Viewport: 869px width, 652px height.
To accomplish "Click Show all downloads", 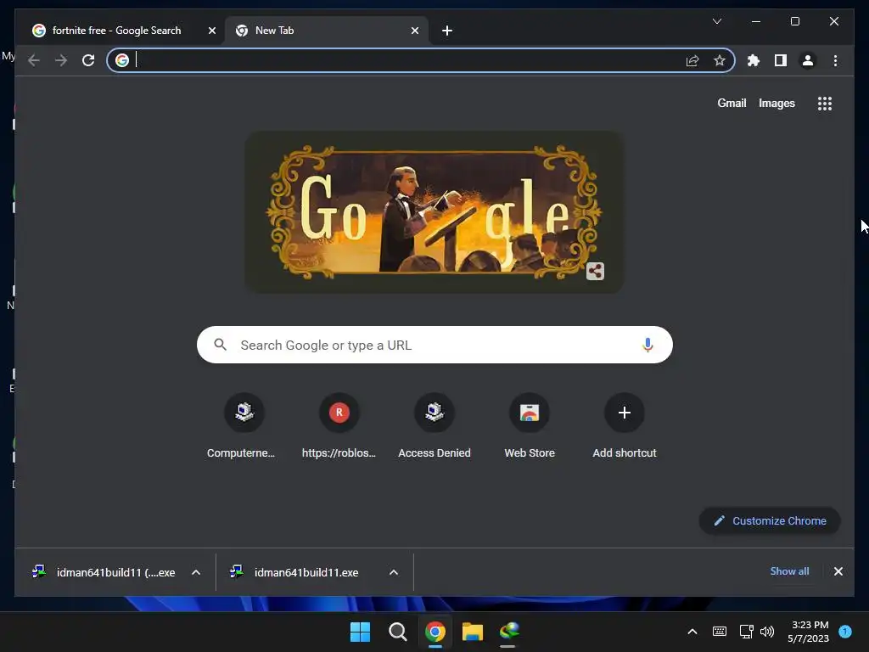I will (x=789, y=571).
